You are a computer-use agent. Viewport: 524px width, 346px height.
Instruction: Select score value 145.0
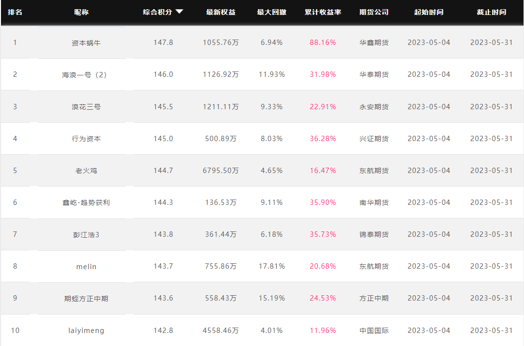163,139
